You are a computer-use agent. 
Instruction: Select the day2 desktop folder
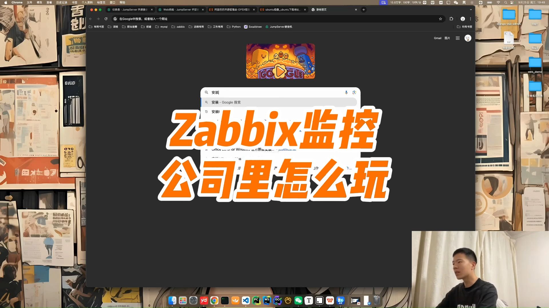click(x=535, y=41)
